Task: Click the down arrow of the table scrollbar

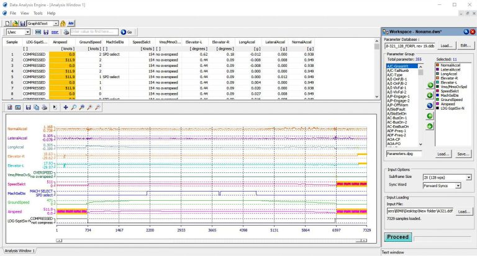Action: click(x=377, y=97)
